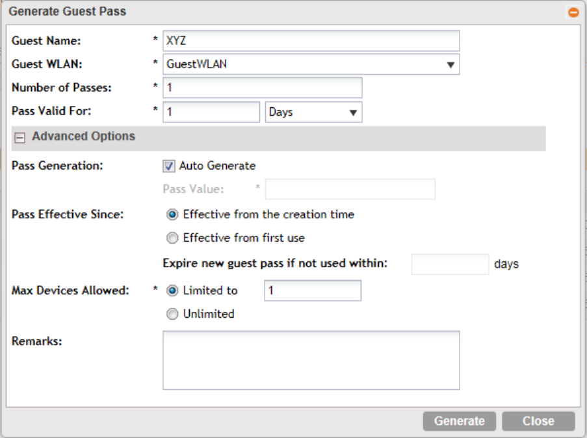Click the Generate button
This screenshot has height=438, width=587.
459,421
